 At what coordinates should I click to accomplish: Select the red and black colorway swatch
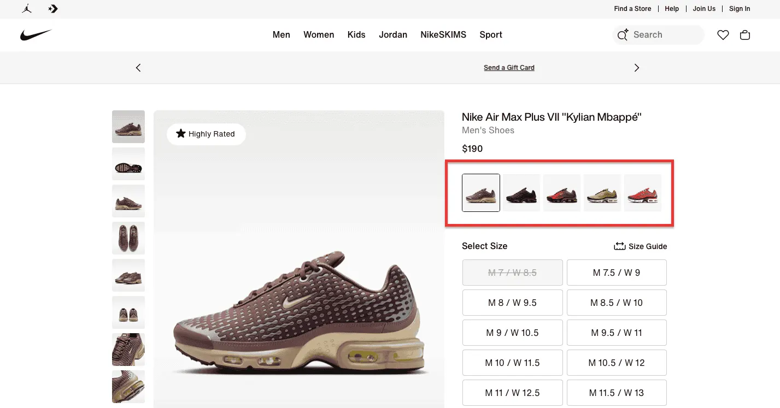[562, 192]
